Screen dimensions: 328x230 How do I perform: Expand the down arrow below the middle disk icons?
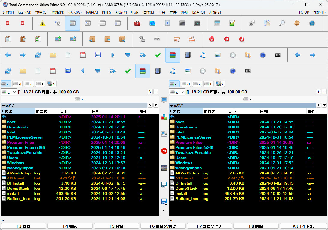point(164,211)
